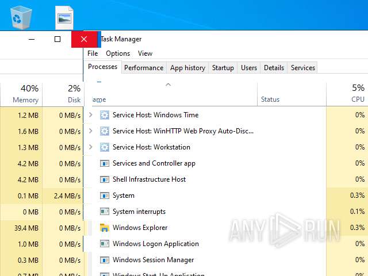Switch to the Processes tab
The width and height of the screenshot is (368, 276).
coord(102,67)
